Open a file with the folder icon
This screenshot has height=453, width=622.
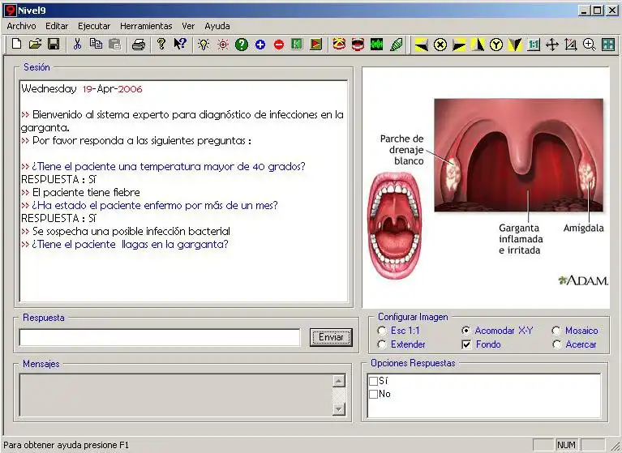point(35,44)
